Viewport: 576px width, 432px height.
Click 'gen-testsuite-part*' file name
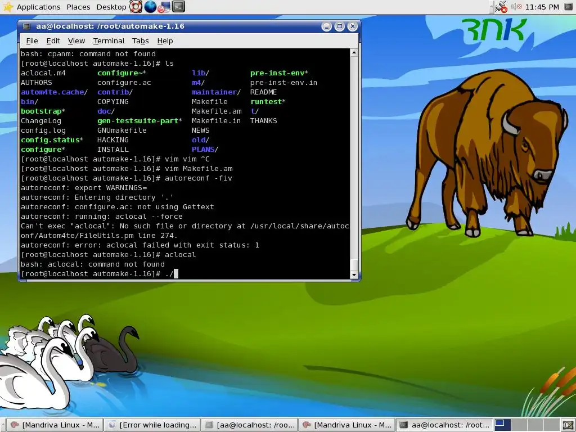[x=139, y=121]
